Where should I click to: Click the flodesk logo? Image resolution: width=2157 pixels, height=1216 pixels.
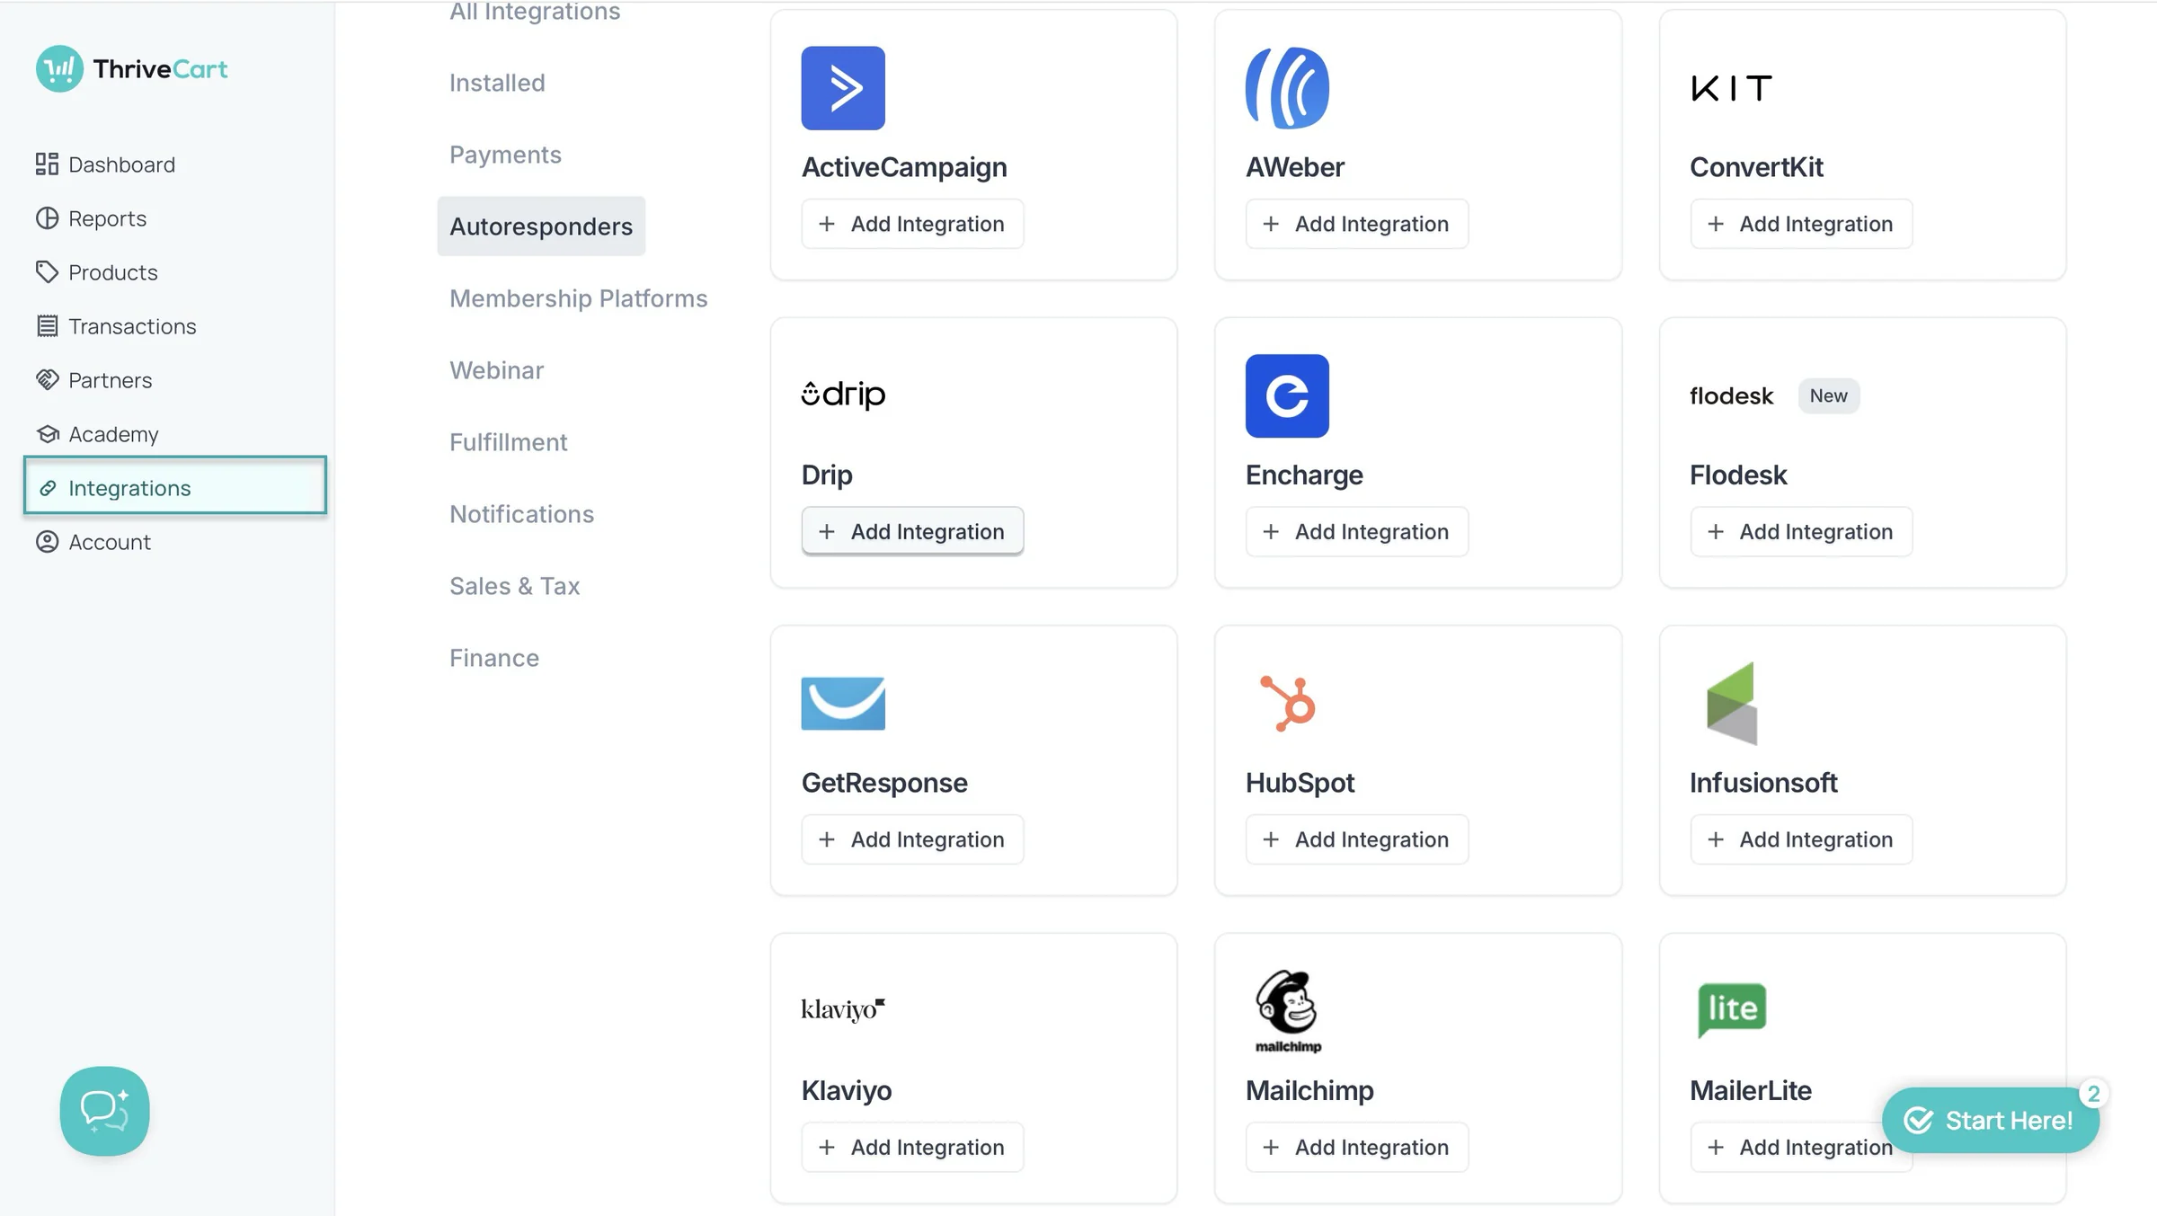1731,395
